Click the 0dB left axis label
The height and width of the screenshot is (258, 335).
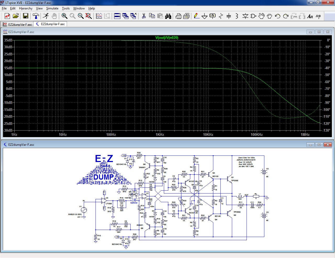(9, 89)
